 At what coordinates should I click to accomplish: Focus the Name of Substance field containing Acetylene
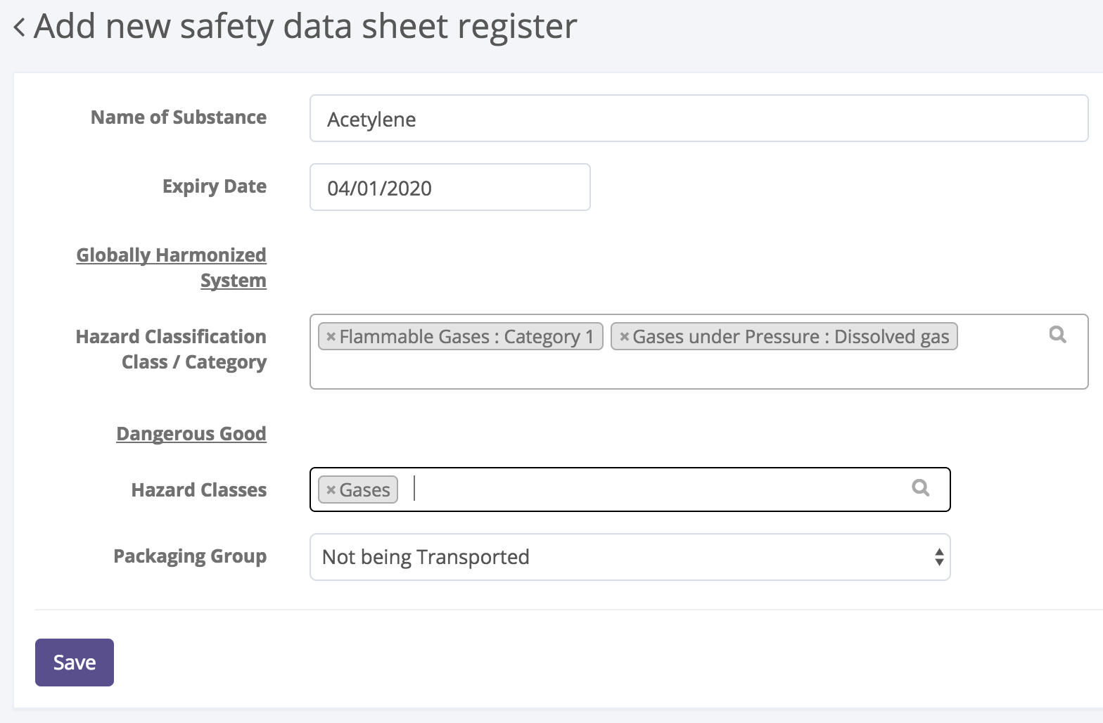(698, 119)
